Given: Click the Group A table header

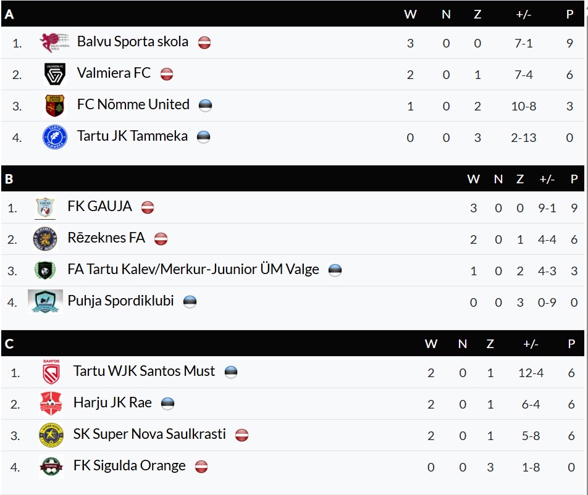Looking at the screenshot, I should (9, 14).
